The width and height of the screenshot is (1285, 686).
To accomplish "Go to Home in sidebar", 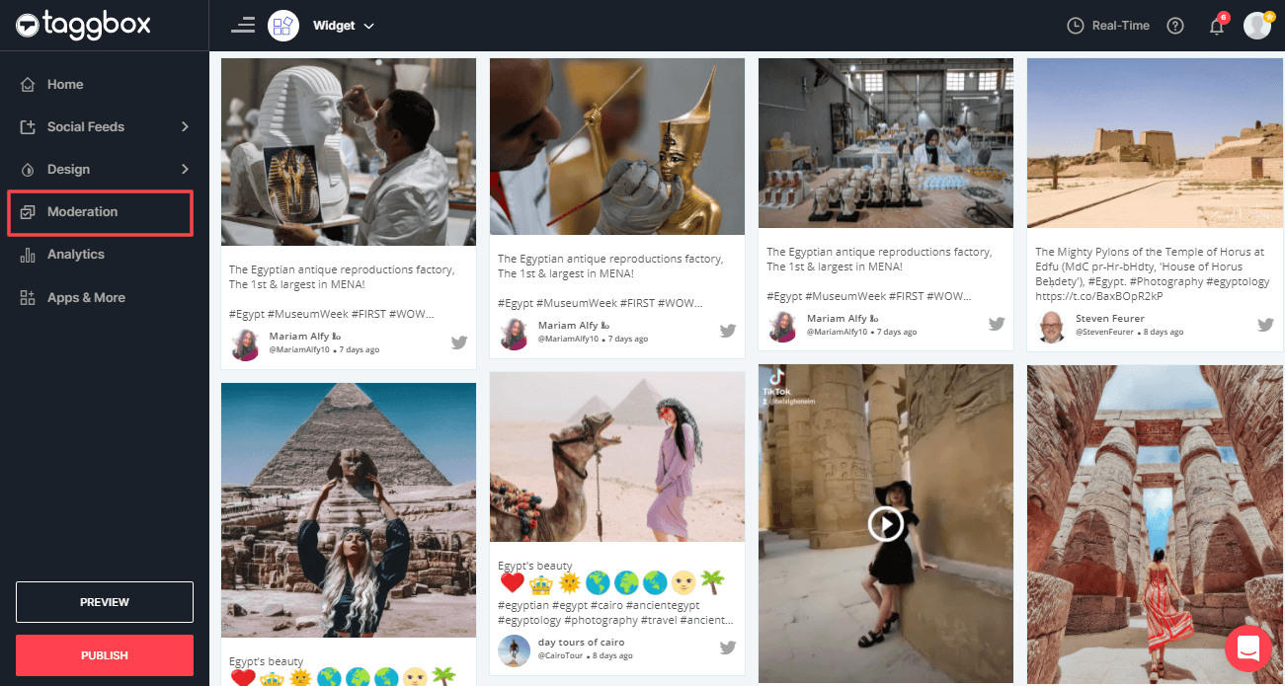I will click(65, 84).
